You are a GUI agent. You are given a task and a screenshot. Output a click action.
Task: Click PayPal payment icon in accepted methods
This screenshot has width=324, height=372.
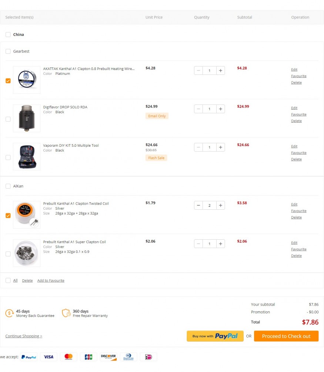(x=29, y=357)
